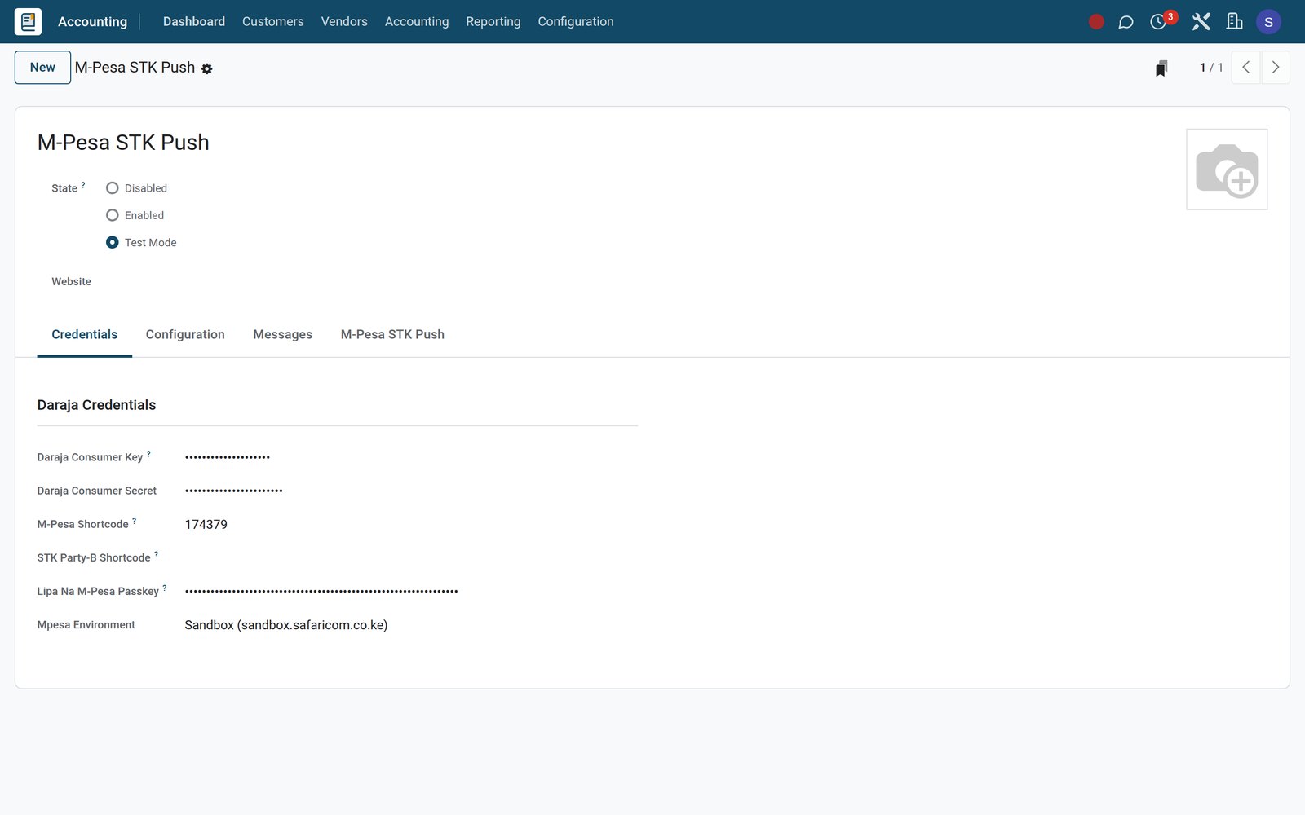
Task: Select the Test Mode radio button
Action: point(113,242)
